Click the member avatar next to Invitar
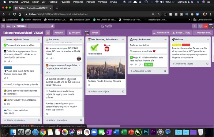 (87, 33)
